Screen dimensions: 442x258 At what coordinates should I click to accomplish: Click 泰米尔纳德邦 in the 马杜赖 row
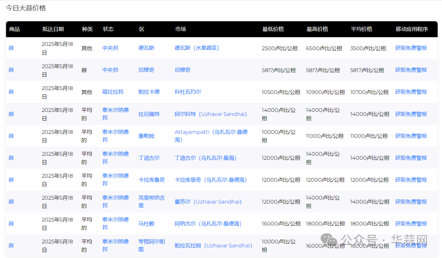pyautogui.click(x=115, y=223)
